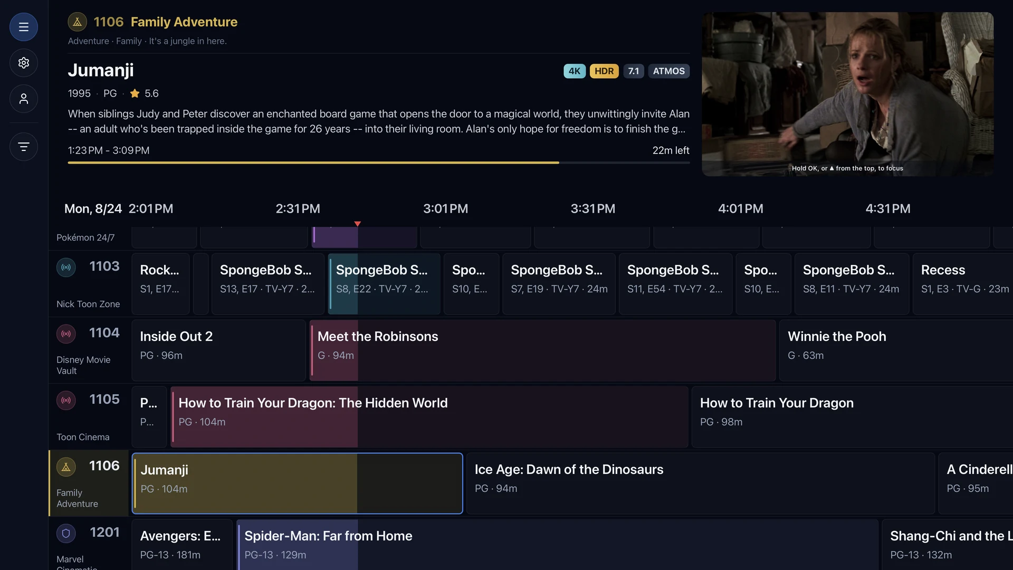Select A Cinderella program on channel 1106
The width and height of the screenshot is (1013, 570).
pos(976,483)
